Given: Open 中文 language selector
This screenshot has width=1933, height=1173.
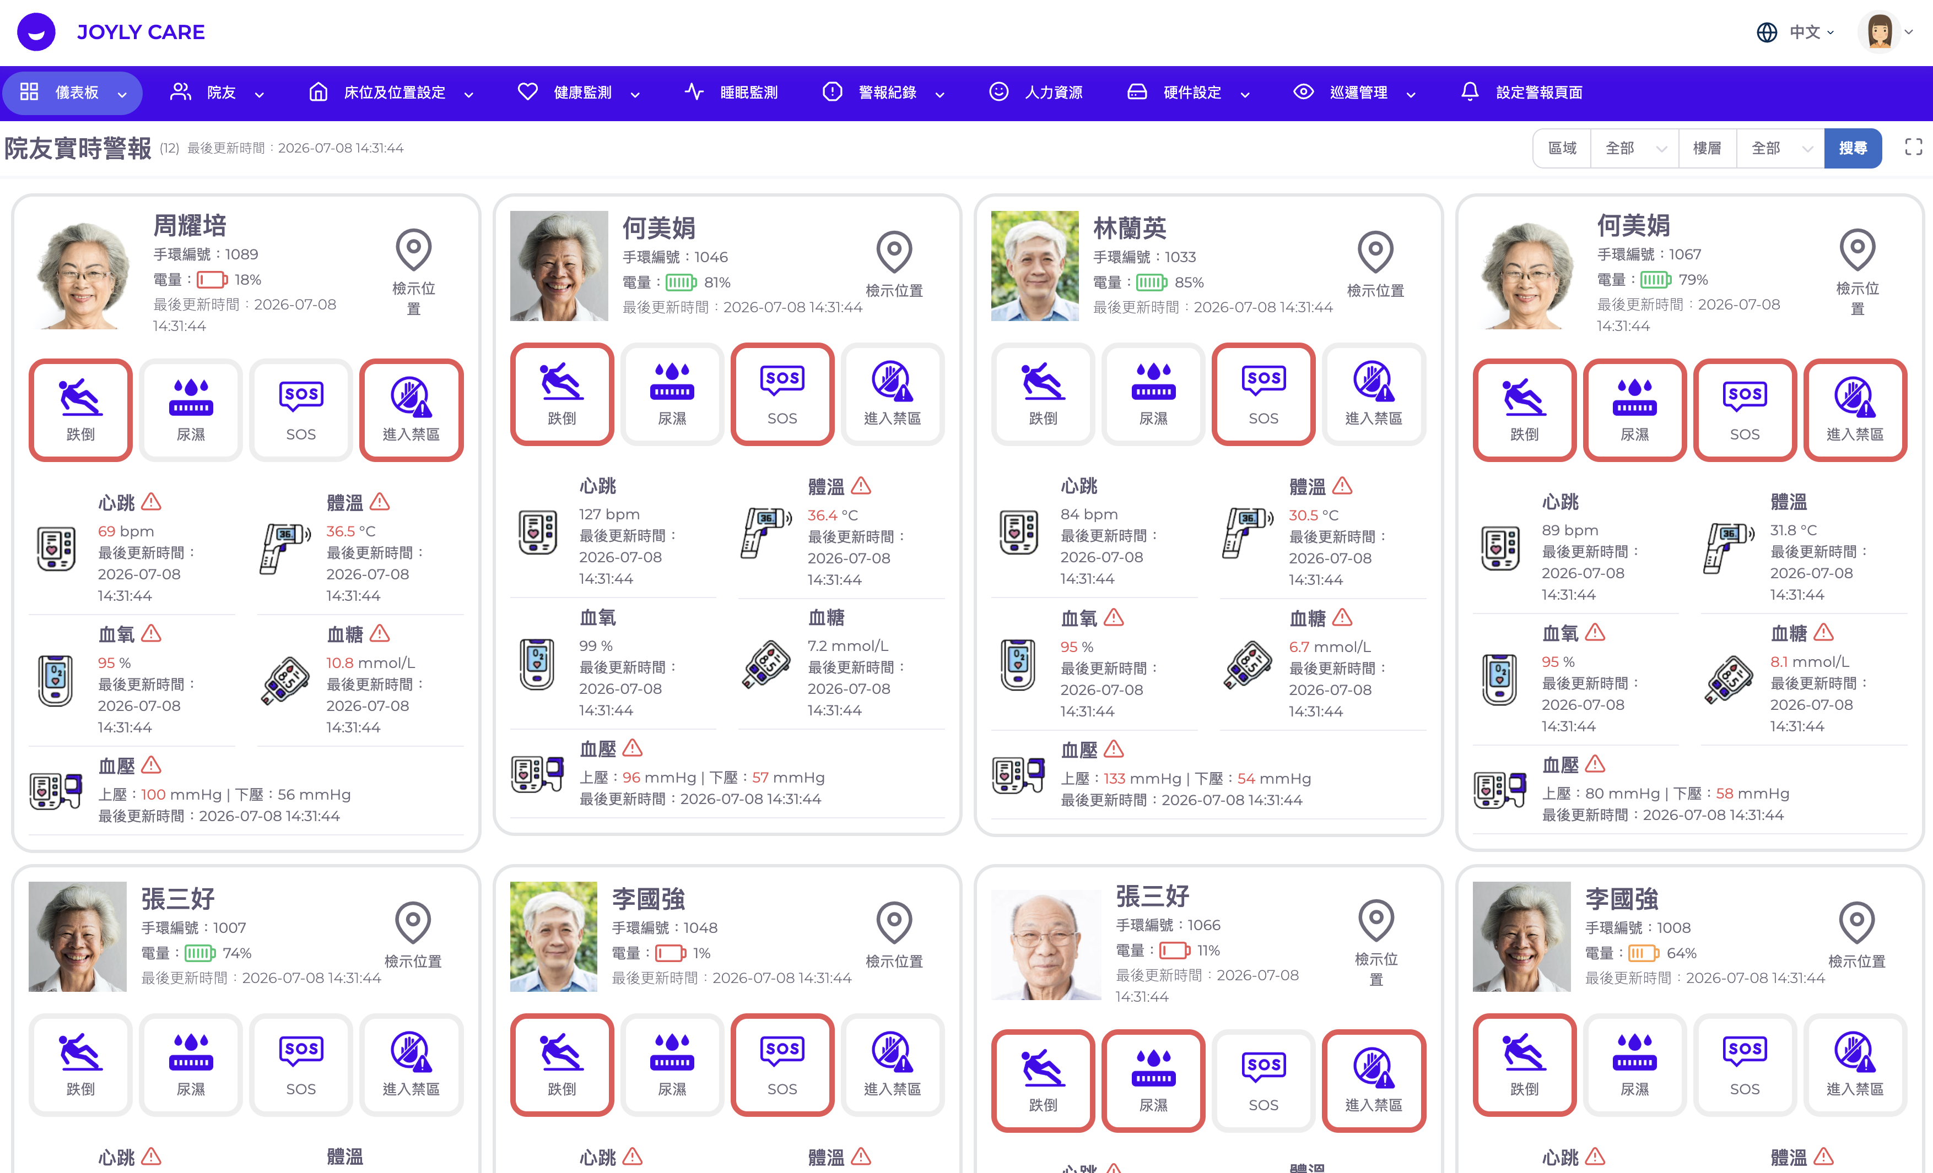Looking at the screenshot, I should (1795, 32).
